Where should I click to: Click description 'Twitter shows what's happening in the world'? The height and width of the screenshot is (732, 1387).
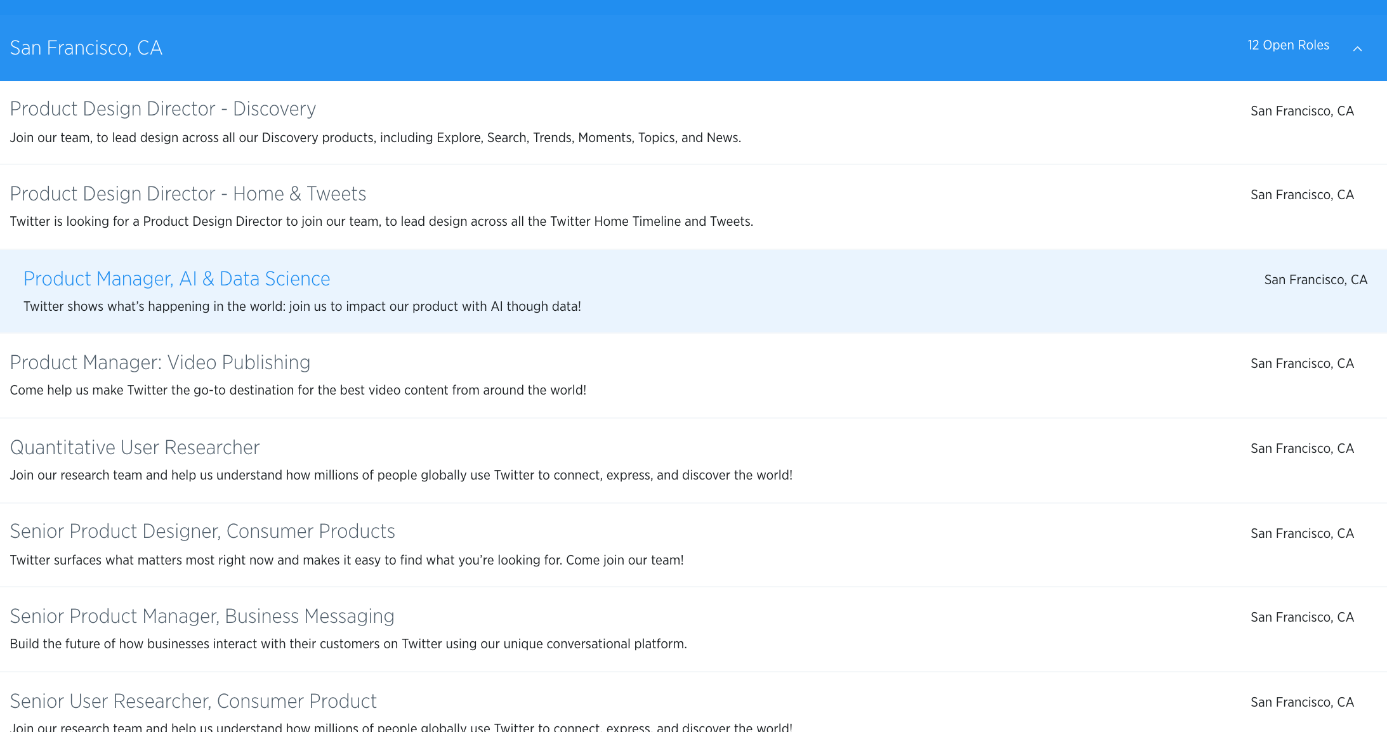click(x=302, y=306)
